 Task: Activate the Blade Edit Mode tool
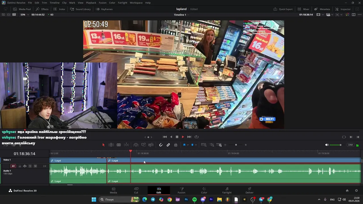point(119,145)
